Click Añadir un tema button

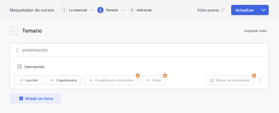click(36, 98)
